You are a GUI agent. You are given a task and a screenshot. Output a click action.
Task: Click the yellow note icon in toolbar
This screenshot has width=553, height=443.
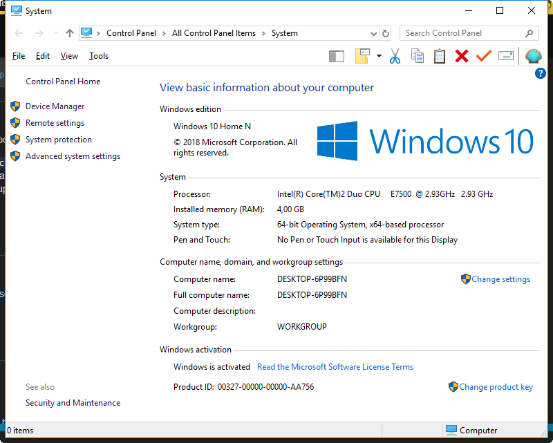(x=362, y=56)
